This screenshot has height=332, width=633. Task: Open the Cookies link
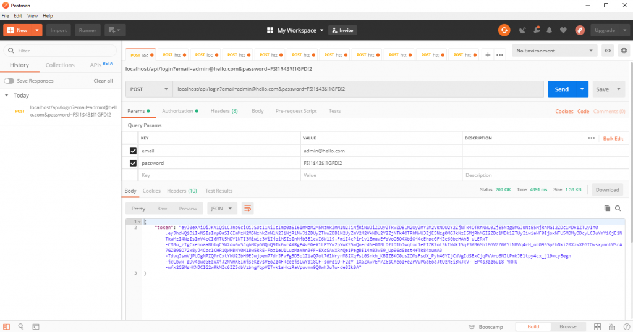pos(564,111)
